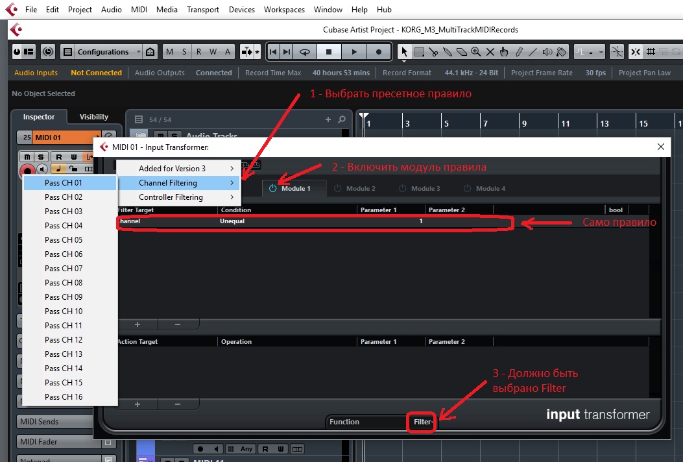Select the Erase tool
Viewport: 683px width, 462px height.
(x=462, y=52)
